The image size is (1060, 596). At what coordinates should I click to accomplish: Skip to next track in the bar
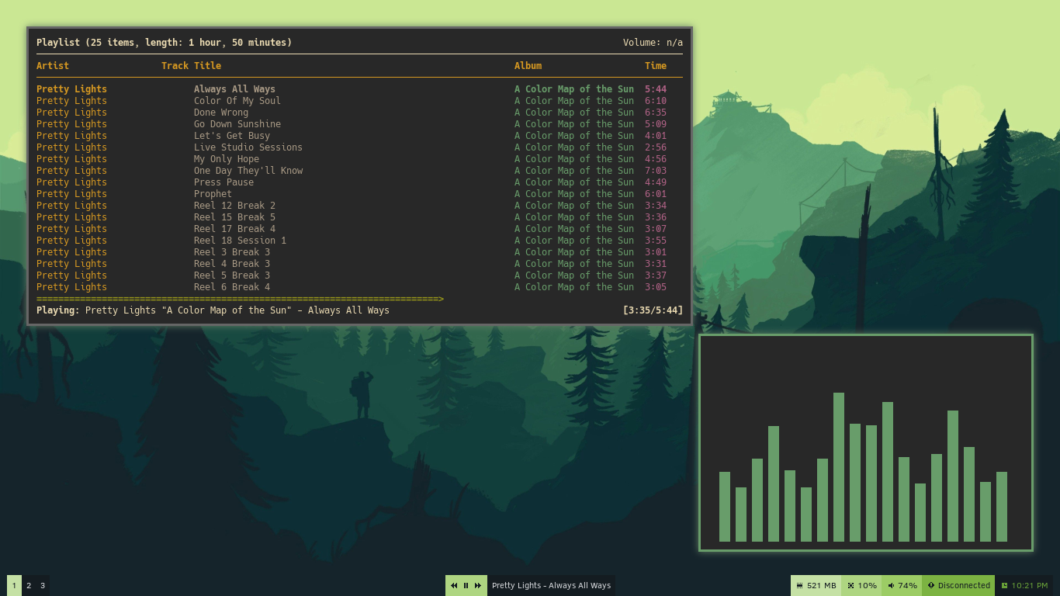(478, 586)
